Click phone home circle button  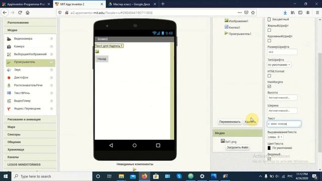click(134, 145)
